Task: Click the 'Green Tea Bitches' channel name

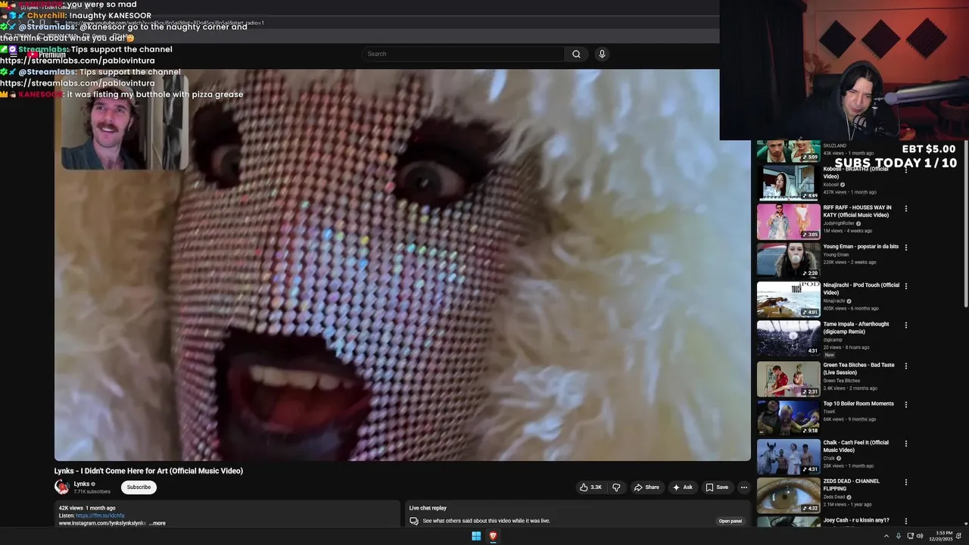Action: [840, 381]
